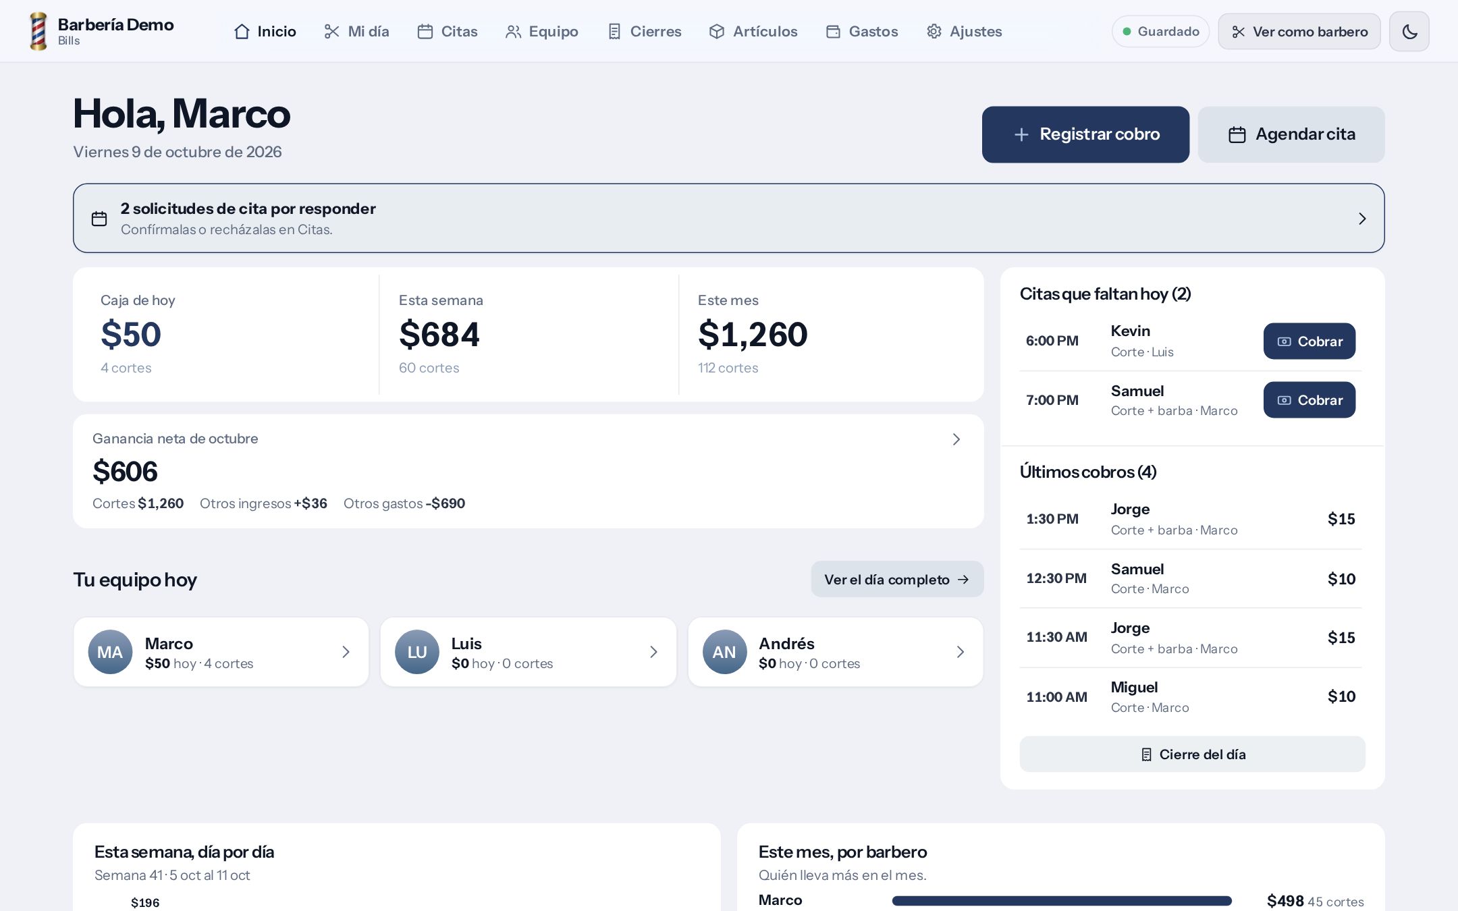
Task: Click Ver como barbero button
Action: click(x=1299, y=32)
